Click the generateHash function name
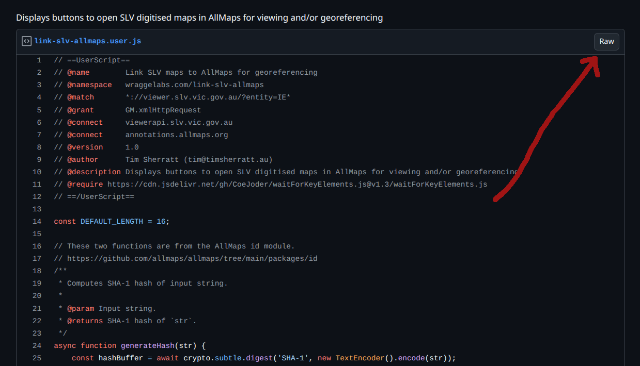The image size is (640, 366). point(147,345)
